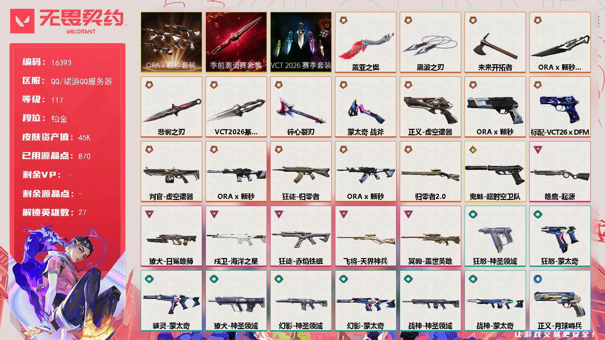Screen dimensions: 605x340
Task: Click the 正义-月球哨兵 revolver skin
Action: [x=560, y=301]
